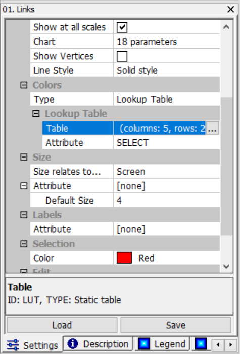
Task: Click the Load button
Action: tap(62, 325)
